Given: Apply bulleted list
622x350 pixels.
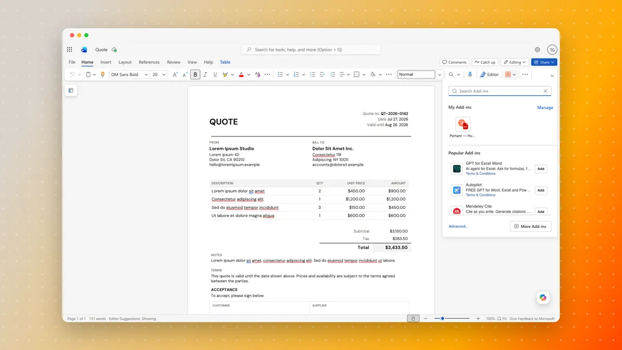Looking at the screenshot, I should (280, 75).
